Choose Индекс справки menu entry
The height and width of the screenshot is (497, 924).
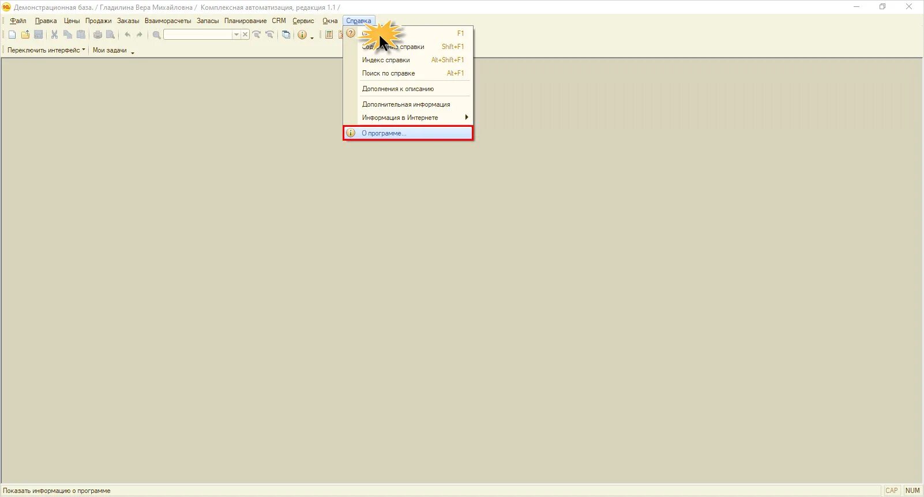coord(408,60)
